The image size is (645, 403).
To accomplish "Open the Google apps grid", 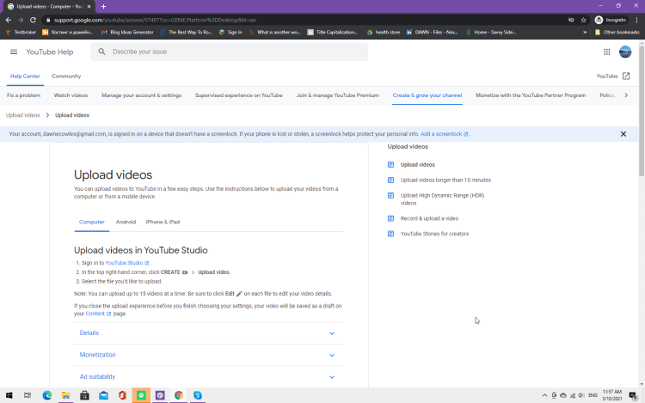I will point(607,52).
